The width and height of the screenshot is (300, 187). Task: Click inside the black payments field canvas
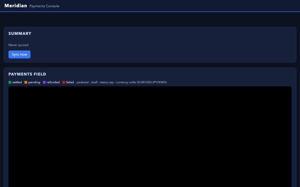click(x=150, y=137)
